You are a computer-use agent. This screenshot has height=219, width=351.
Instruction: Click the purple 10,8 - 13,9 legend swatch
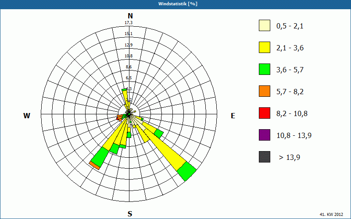pyautogui.click(x=265, y=135)
